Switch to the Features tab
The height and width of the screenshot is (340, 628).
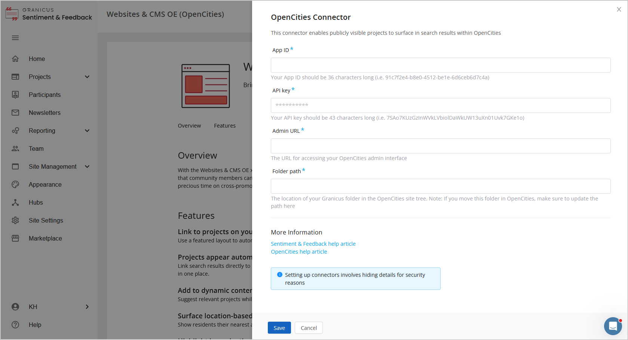point(225,126)
